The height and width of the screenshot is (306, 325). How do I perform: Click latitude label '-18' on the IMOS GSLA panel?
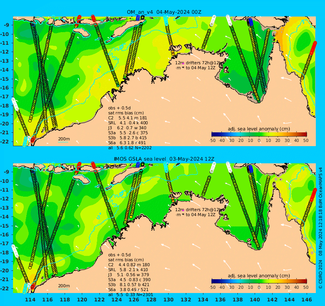(4, 252)
